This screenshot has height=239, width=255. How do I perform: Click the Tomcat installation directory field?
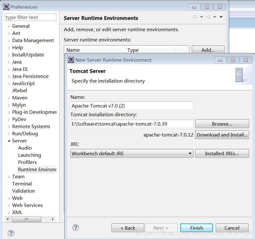[x=132, y=124]
